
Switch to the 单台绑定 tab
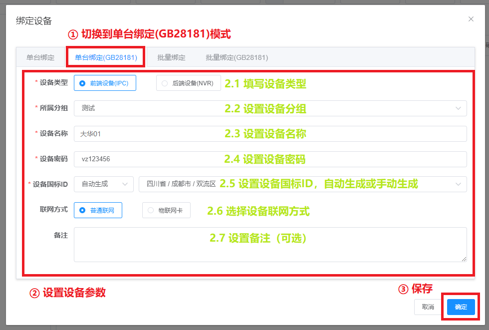click(x=40, y=57)
